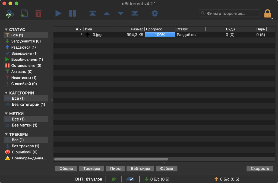Viewport: 278px width, 183px height.
Task: Click the 100% progress bar of 0.jpg
Action: click(x=160, y=35)
